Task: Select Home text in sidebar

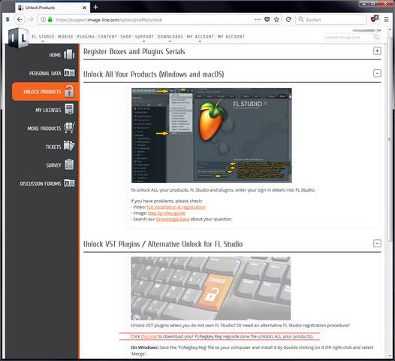Action: [x=55, y=55]
